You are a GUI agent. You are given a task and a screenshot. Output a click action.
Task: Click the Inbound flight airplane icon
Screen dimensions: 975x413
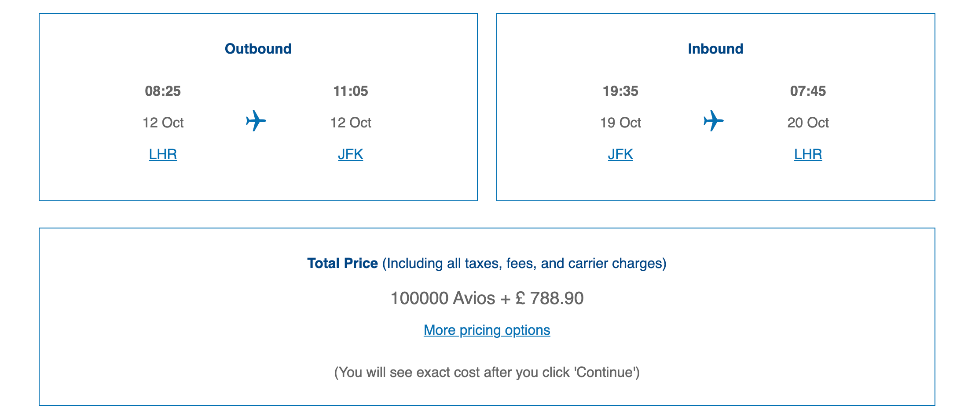pos(714,121)
